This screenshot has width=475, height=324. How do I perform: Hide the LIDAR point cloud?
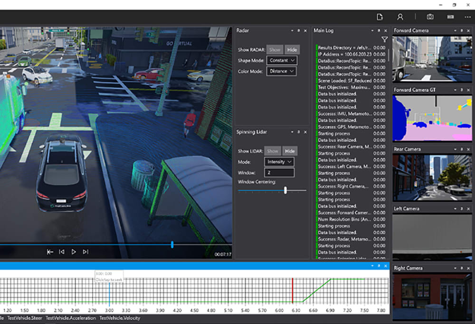tap(289, 151)
